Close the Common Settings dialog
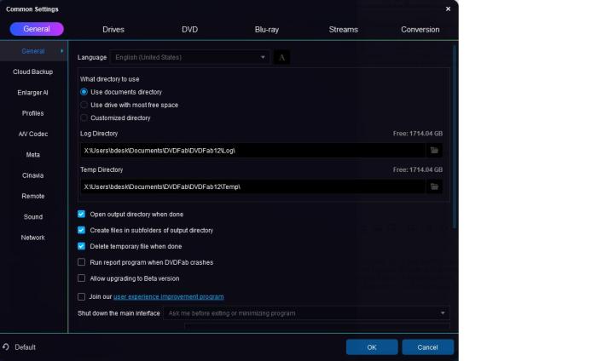Image resolution: width=597 pixels, height=361 pixels. tap(448, 9)
